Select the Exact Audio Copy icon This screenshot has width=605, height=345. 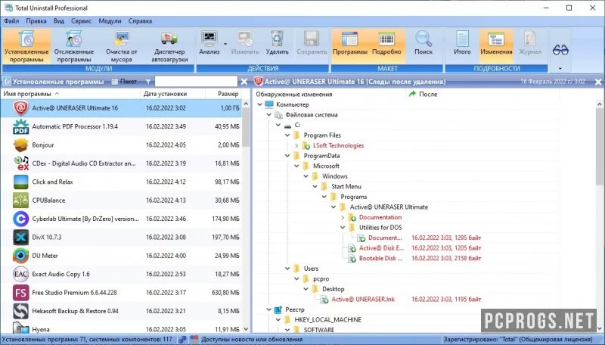pos(21,274)
